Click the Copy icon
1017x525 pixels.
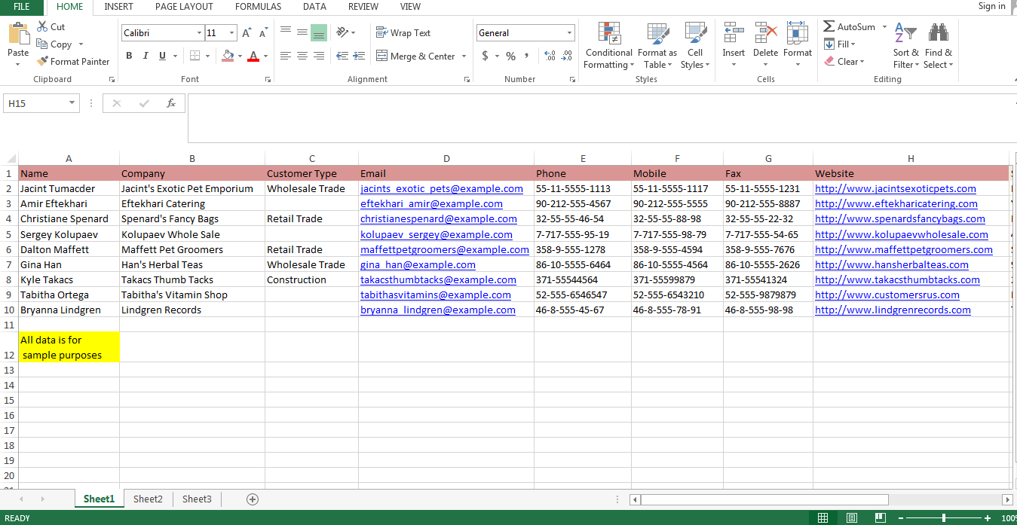pos(43,44)
